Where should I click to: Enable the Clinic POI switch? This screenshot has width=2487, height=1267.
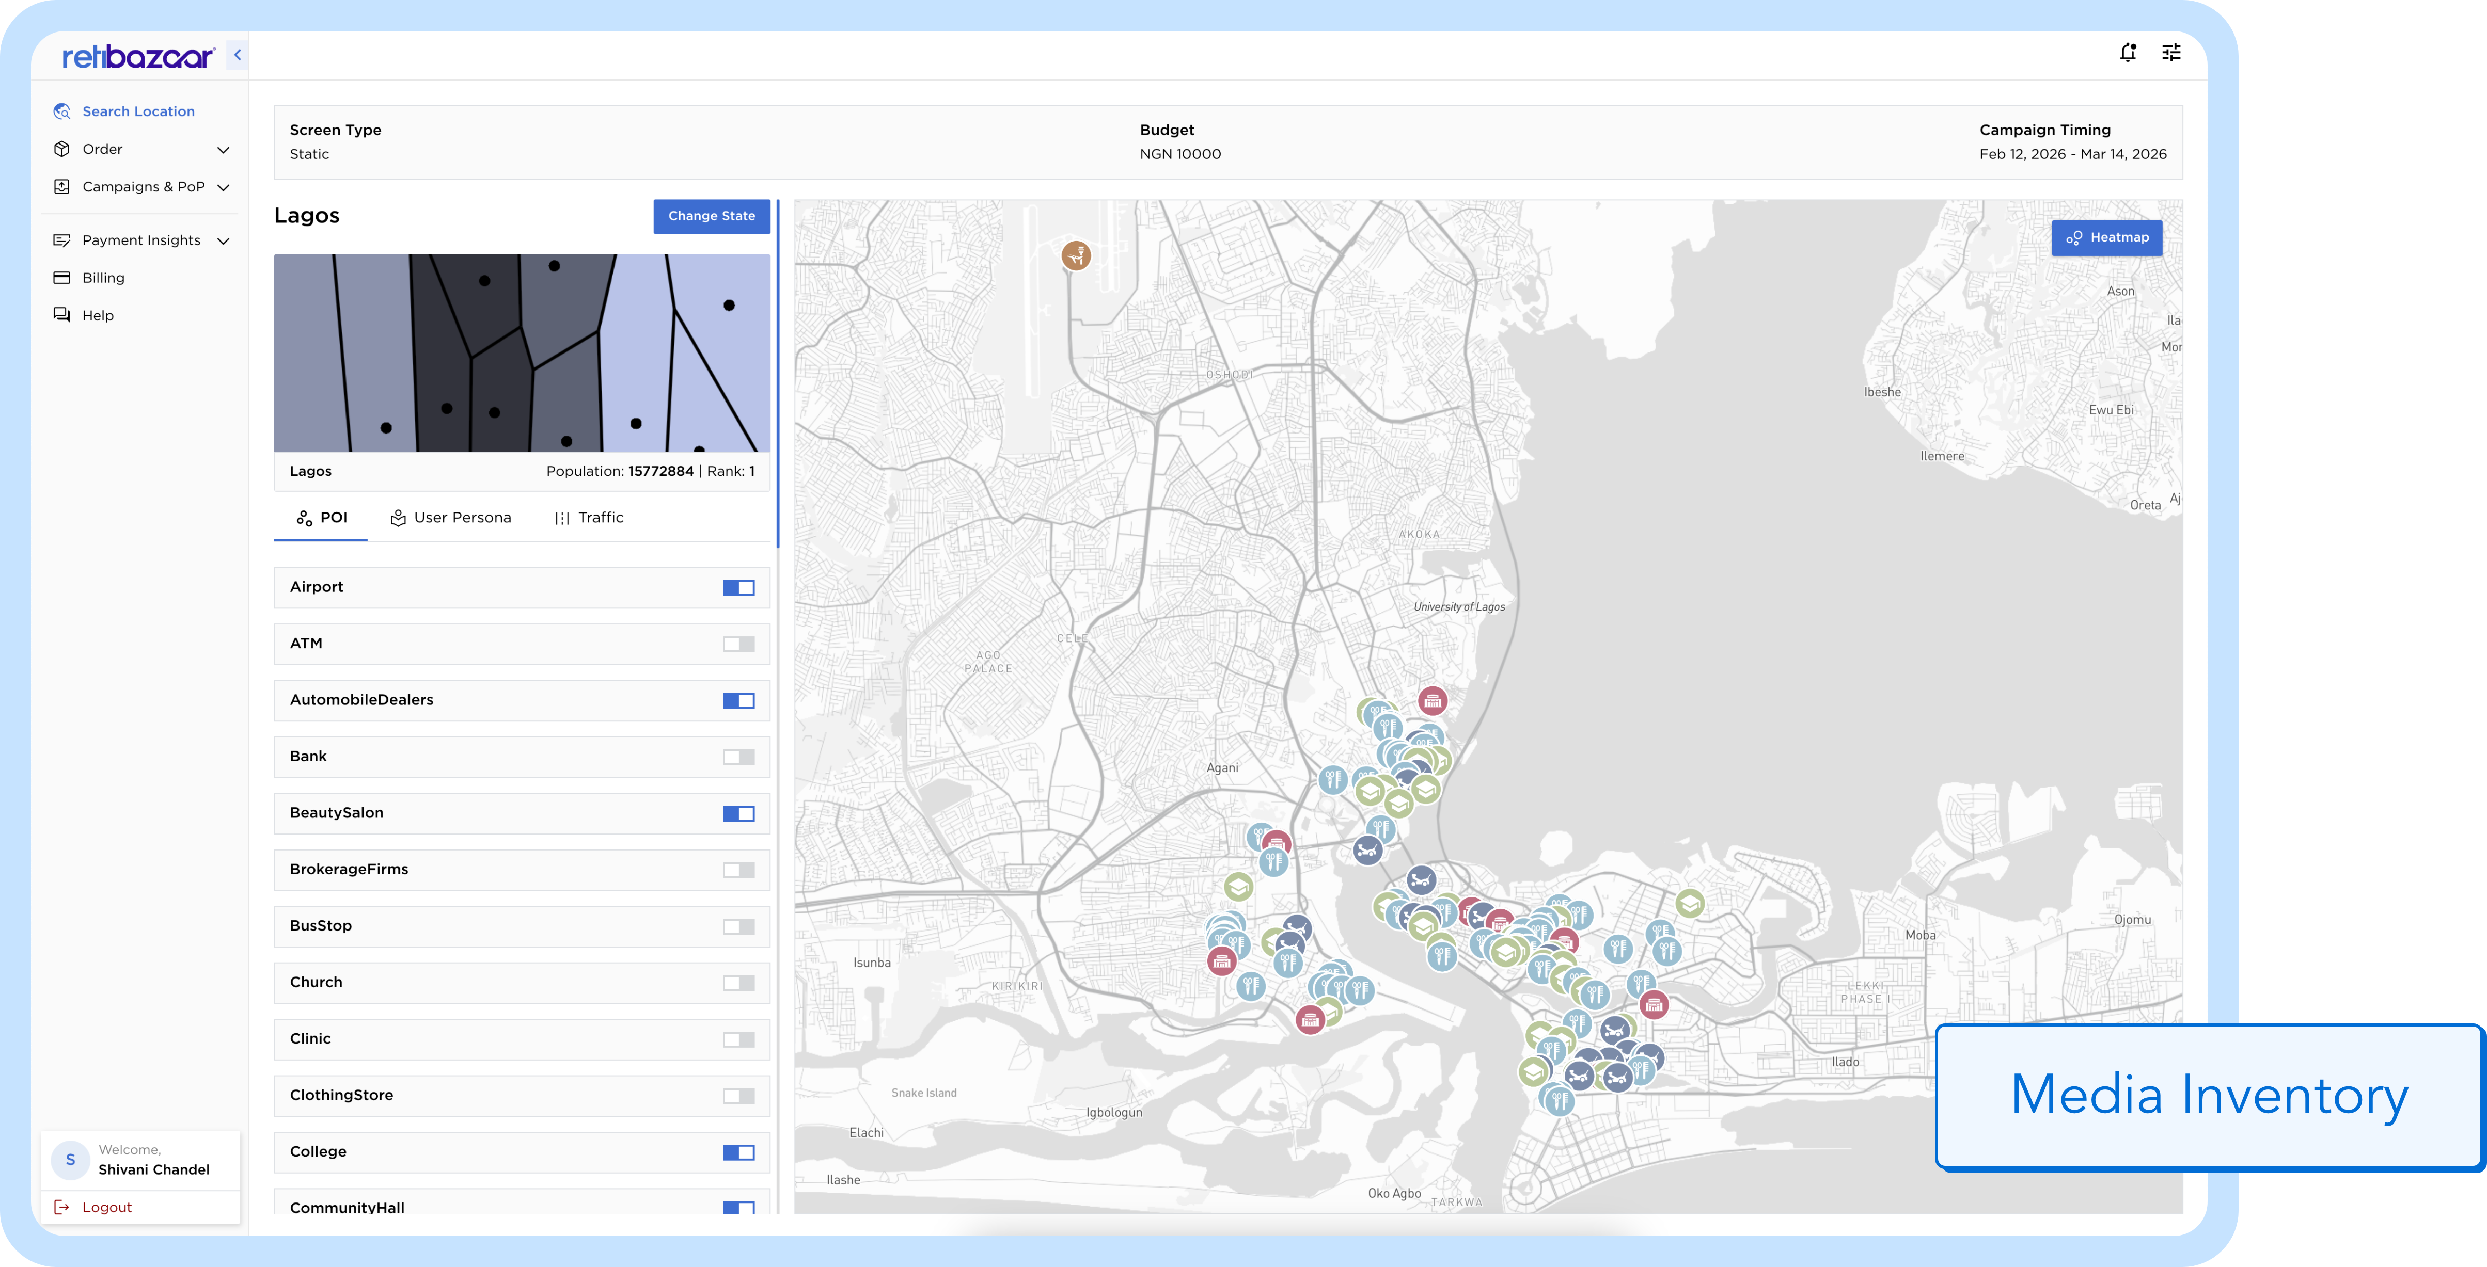click(738, 1039)
